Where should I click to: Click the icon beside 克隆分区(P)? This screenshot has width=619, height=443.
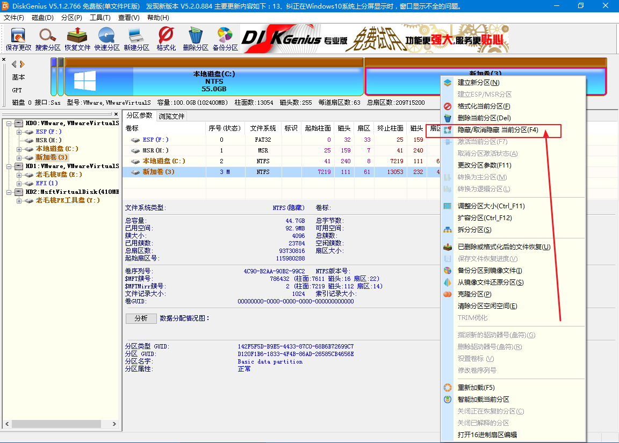click(x=447, y=294)
